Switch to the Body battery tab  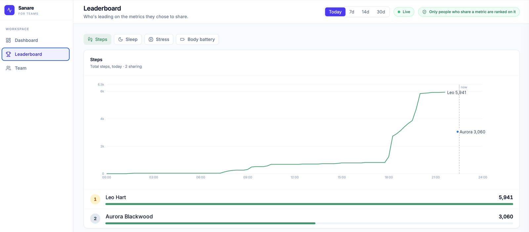point(197,39)
